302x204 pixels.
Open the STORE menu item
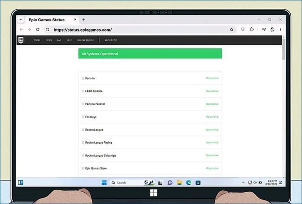(x=38, y=40)
